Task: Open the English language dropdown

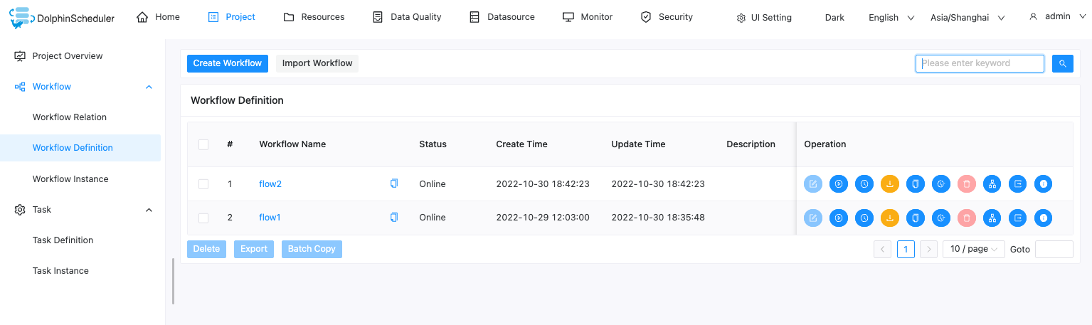Action: [891, 18]
